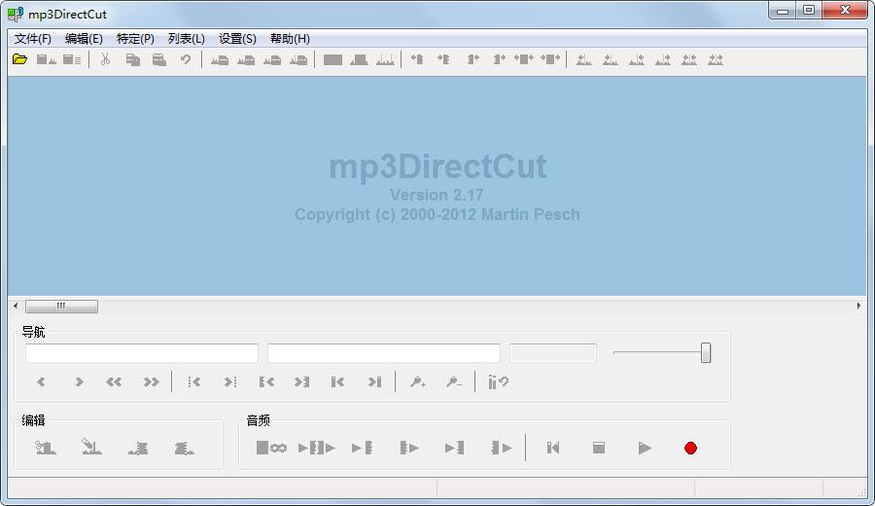Image resolution: width=875 pixels, height=506 pixels.
Task: Click the undo arrow toolbar icon
Action: click(x=185, y=59)
